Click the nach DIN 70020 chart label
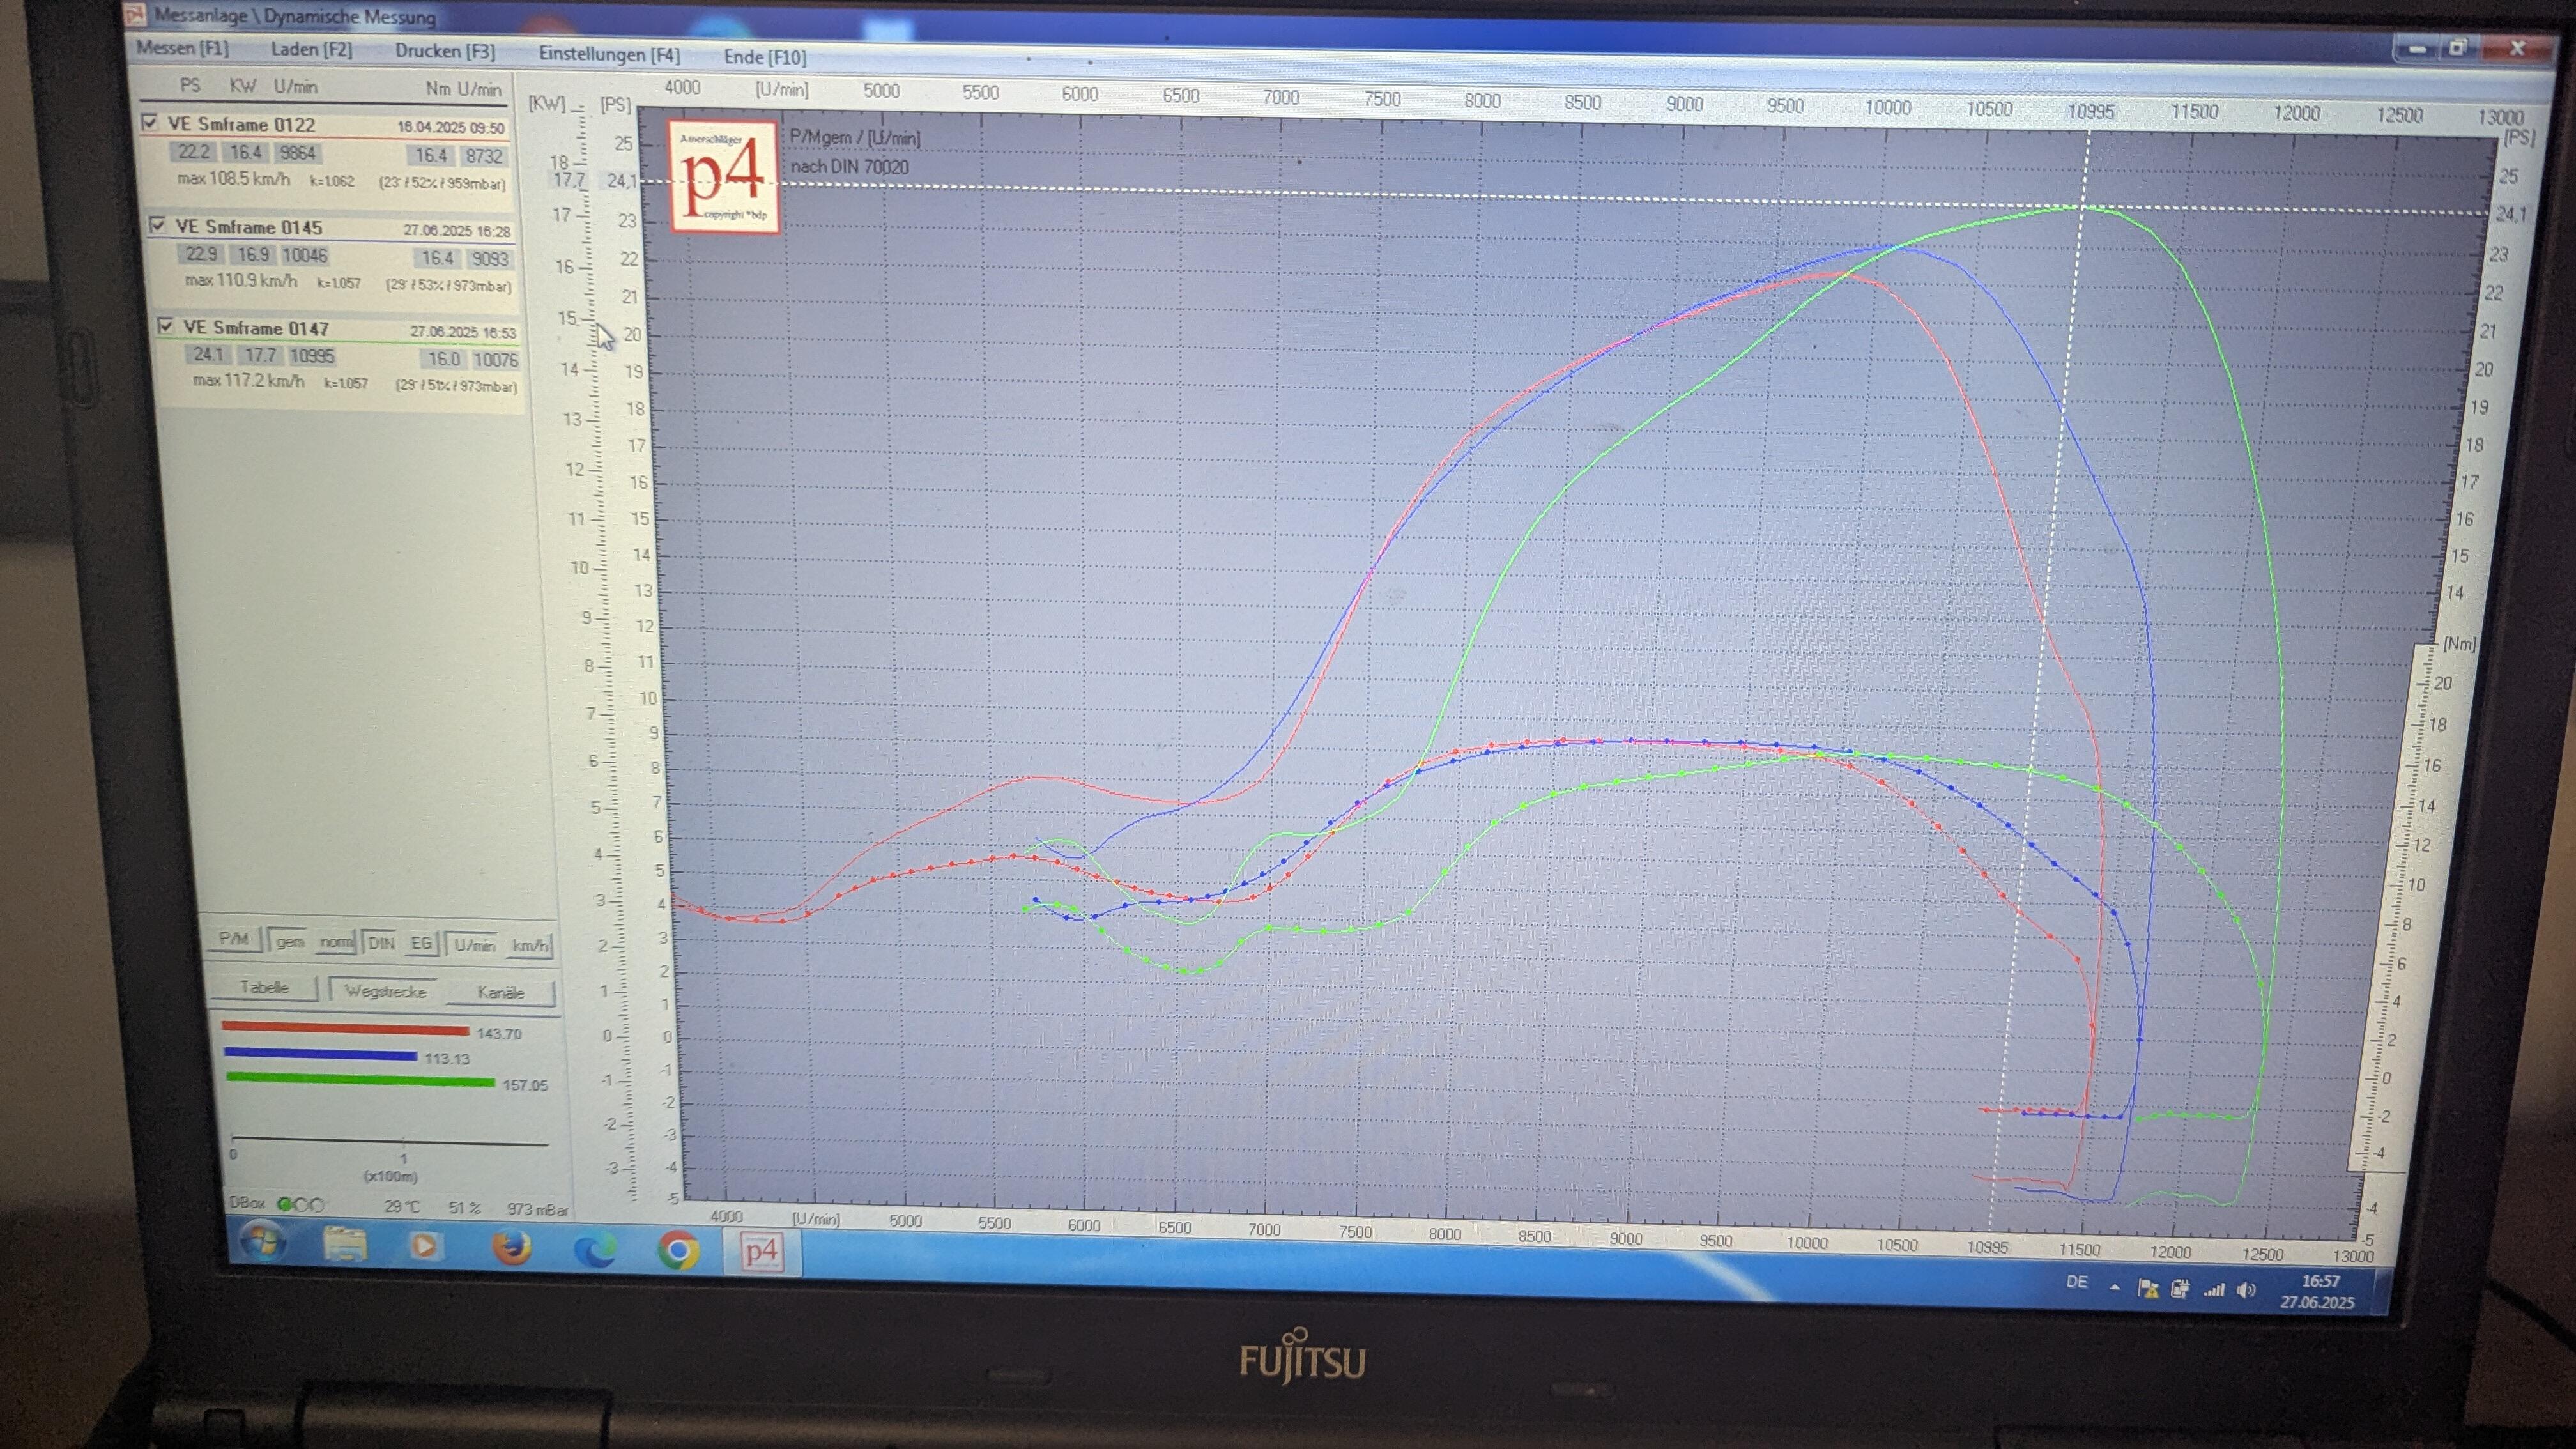 (849, 166)
